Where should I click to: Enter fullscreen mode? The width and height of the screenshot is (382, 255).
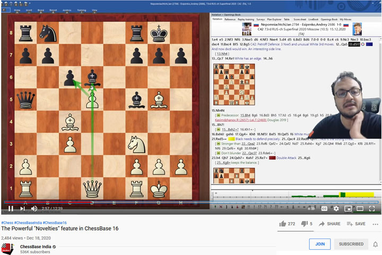point(372,209)
